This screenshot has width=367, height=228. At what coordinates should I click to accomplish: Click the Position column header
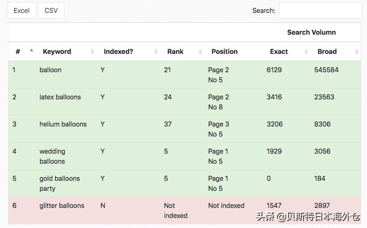(224, 52)
